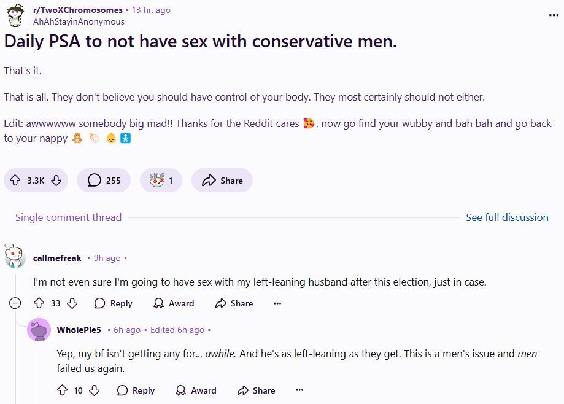Click the post awards icon showing 1
The width and height of the screenshot is (564, 404).
(x=161, y=181)
